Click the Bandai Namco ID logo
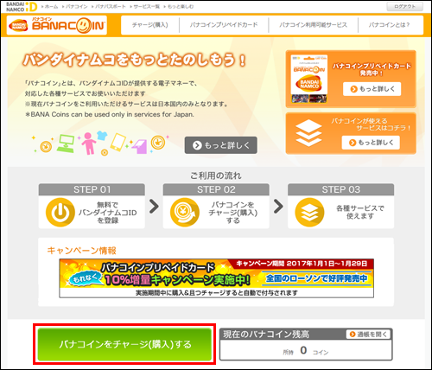 22,7
